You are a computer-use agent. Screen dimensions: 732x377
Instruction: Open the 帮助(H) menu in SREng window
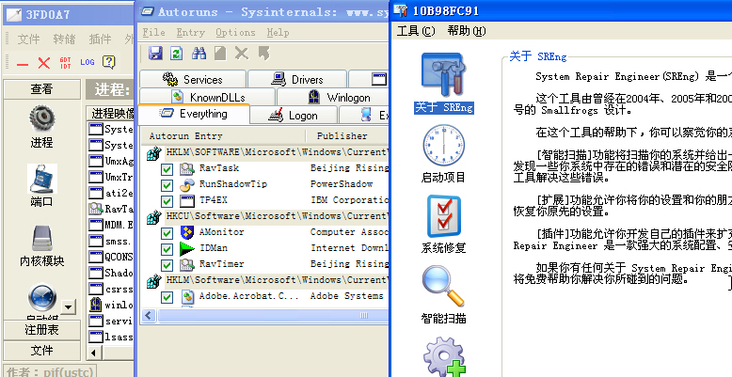(466, 31)
